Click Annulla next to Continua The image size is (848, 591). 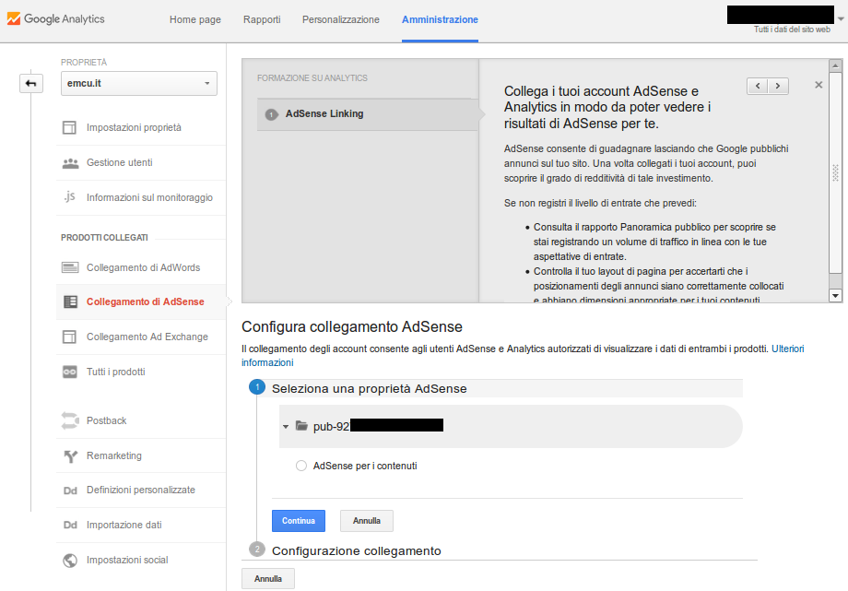click(367, 521)
